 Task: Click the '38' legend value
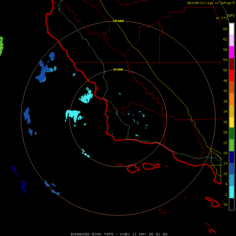[x=225, y=101]
